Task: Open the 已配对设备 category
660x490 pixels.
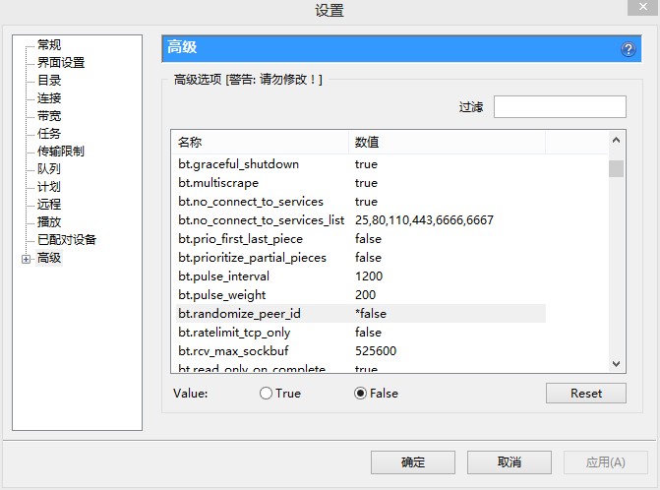Action: 67,240
